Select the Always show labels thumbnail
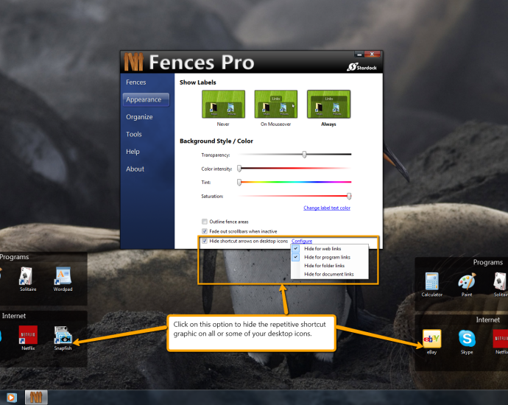This screenshot has height=405, width=508. 328,104
